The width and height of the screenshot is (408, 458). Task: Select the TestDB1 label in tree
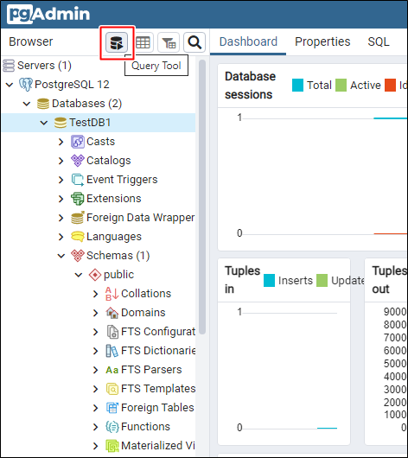pyautogui.click(x=90, y=123)
